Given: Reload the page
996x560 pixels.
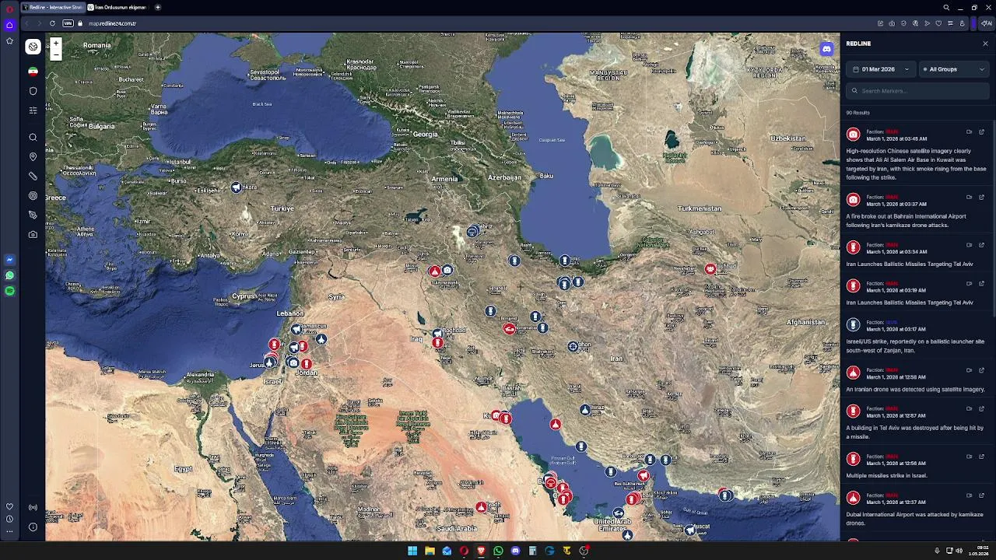Looking at the screenshot, I should click(x=52, y=23).
